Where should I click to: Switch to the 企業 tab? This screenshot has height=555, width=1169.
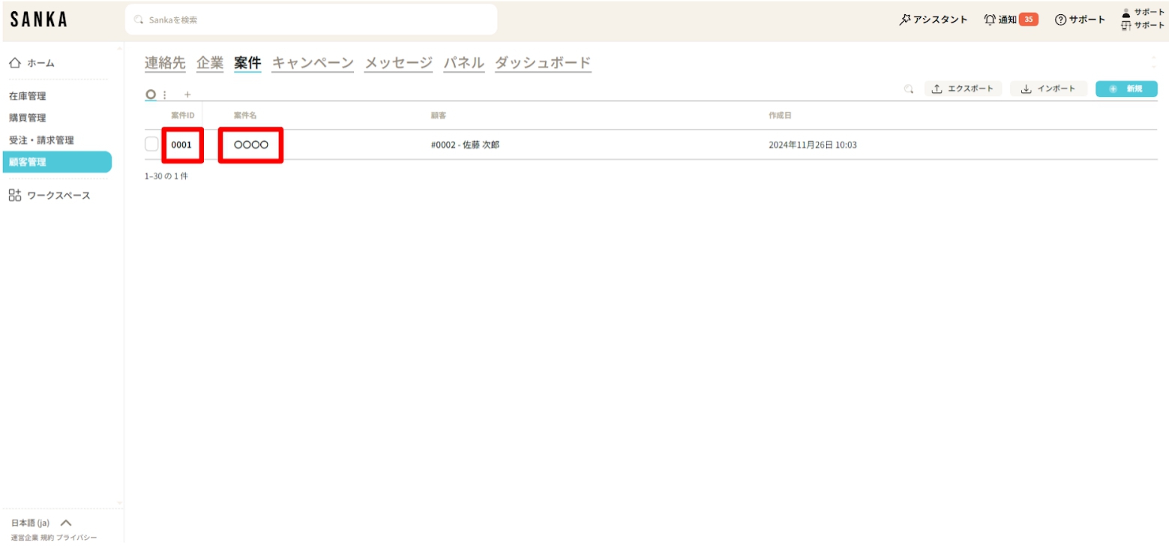(210, 63)
